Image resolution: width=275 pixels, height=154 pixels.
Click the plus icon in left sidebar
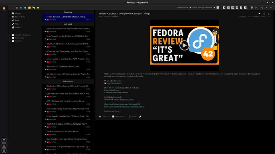coord(4,14)
